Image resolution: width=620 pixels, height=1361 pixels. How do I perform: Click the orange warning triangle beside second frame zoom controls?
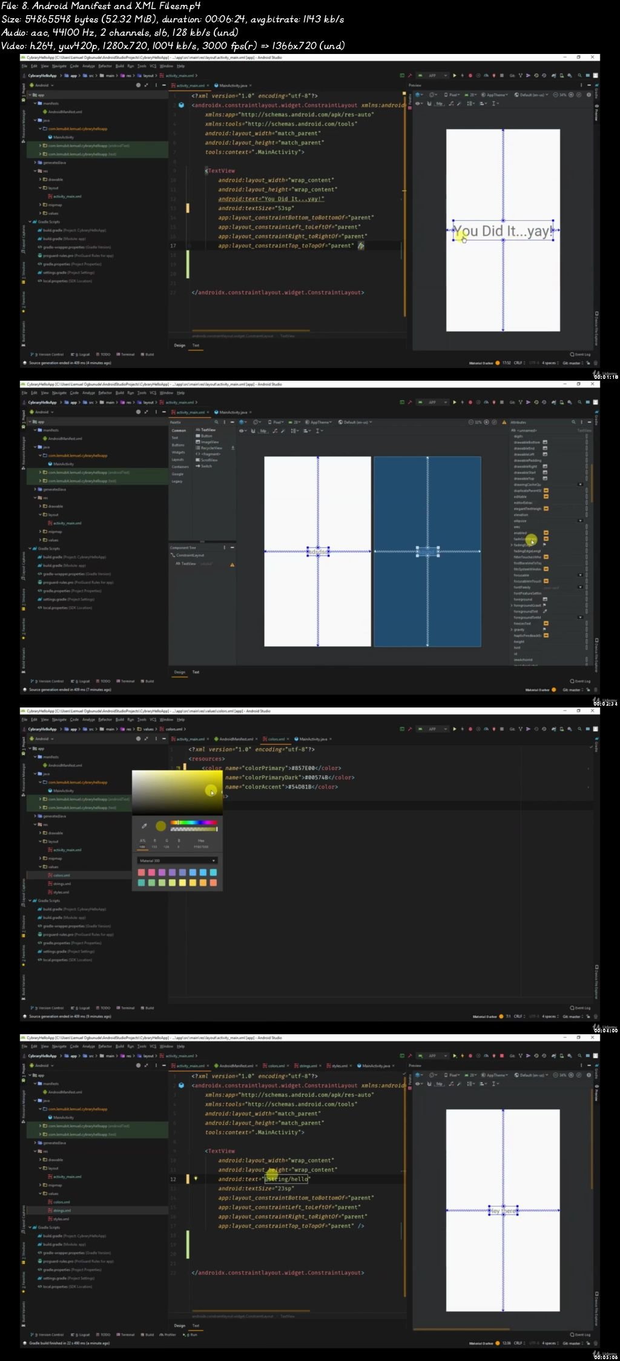504,422
